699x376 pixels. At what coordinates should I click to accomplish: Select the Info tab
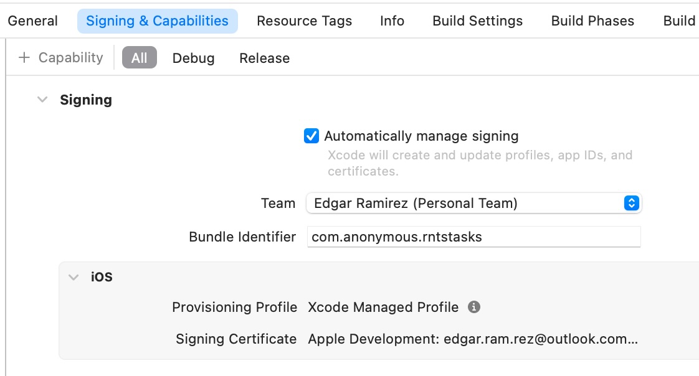pos(392,21)
